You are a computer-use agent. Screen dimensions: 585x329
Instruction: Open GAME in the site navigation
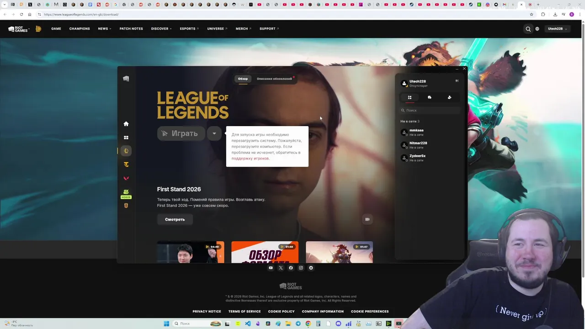(x=56, y=29)
